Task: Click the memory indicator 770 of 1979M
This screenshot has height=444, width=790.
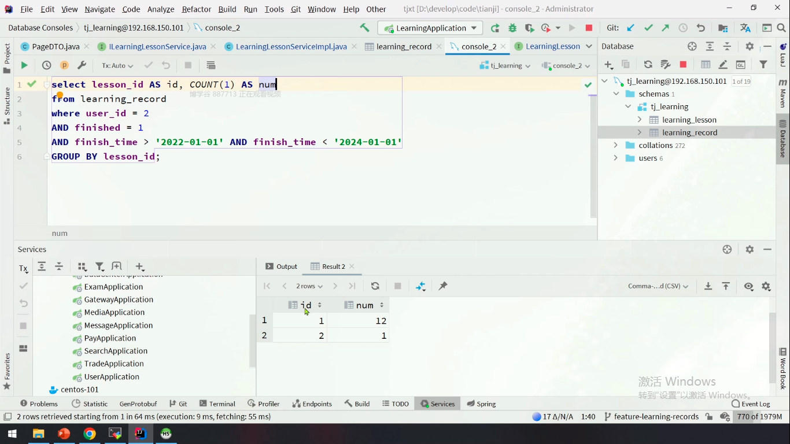Action: click(759, 416)
